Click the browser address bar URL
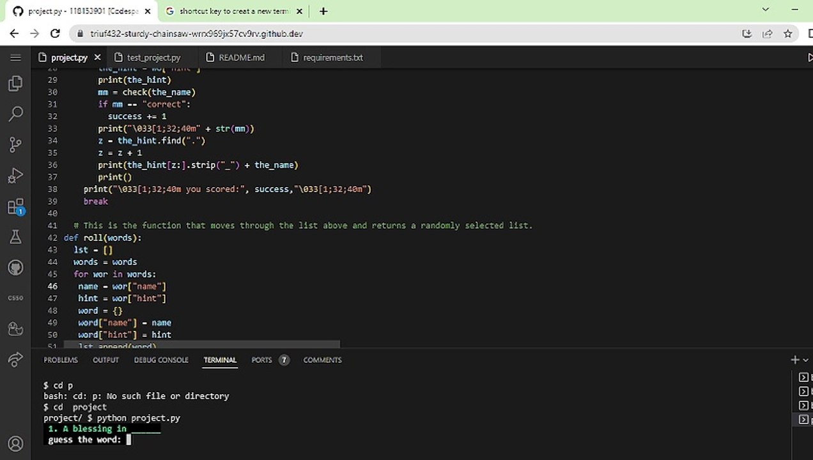This screenshot has height=460, width=813. pos(196,34)
